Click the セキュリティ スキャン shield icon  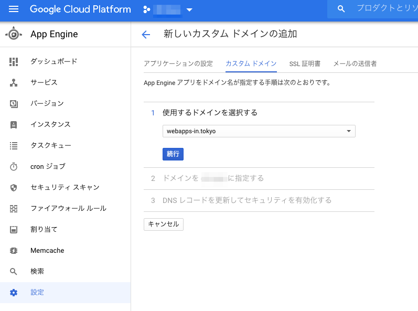tap(14, 188)
